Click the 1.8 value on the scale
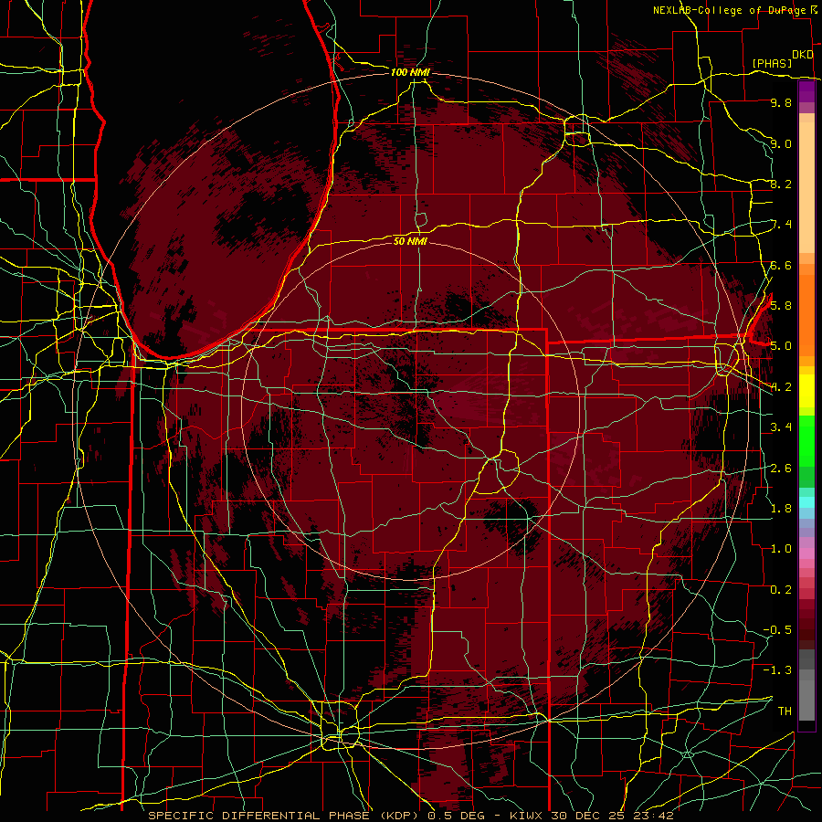The width and height of the screenshot is (822, 822). click(781, 508)
